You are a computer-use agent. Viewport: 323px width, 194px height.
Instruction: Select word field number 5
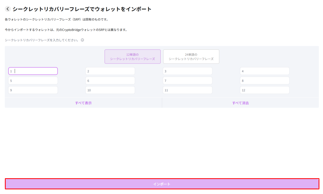[33, 81]
